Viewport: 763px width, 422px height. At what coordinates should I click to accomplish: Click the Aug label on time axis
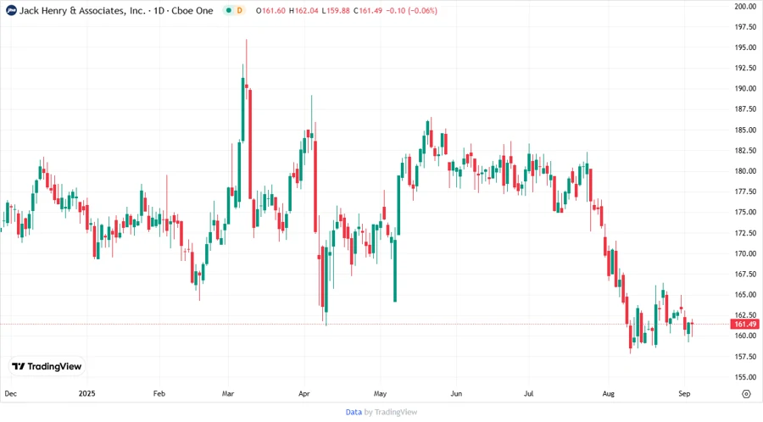[608, 394]
